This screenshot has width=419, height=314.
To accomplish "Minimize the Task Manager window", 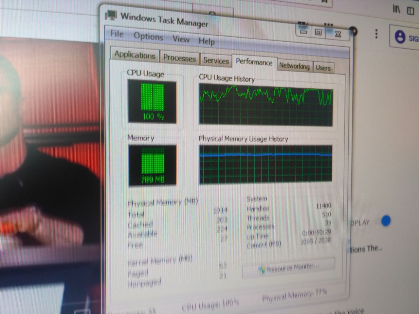I will 304,32.
